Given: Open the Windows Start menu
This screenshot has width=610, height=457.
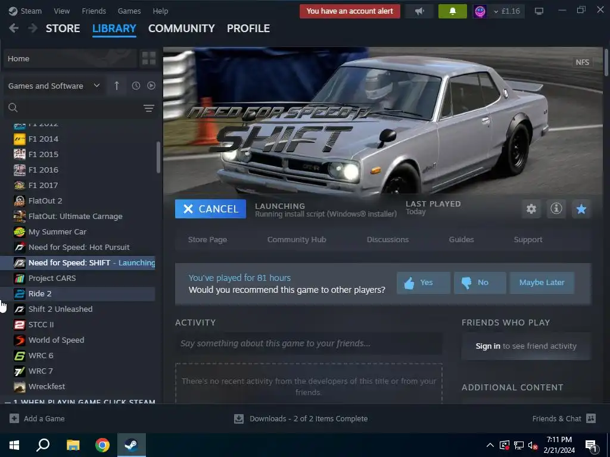Looking at the screenshot, I should [x=14, y=445].
